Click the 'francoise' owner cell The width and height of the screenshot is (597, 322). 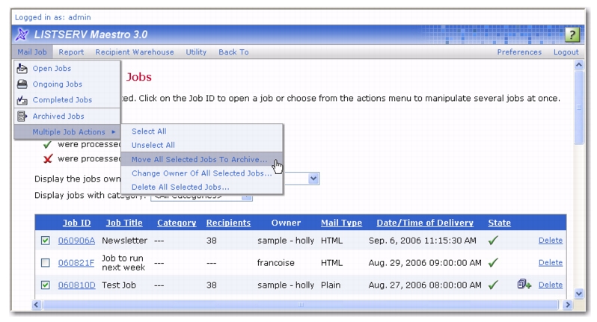click(275, 263)
